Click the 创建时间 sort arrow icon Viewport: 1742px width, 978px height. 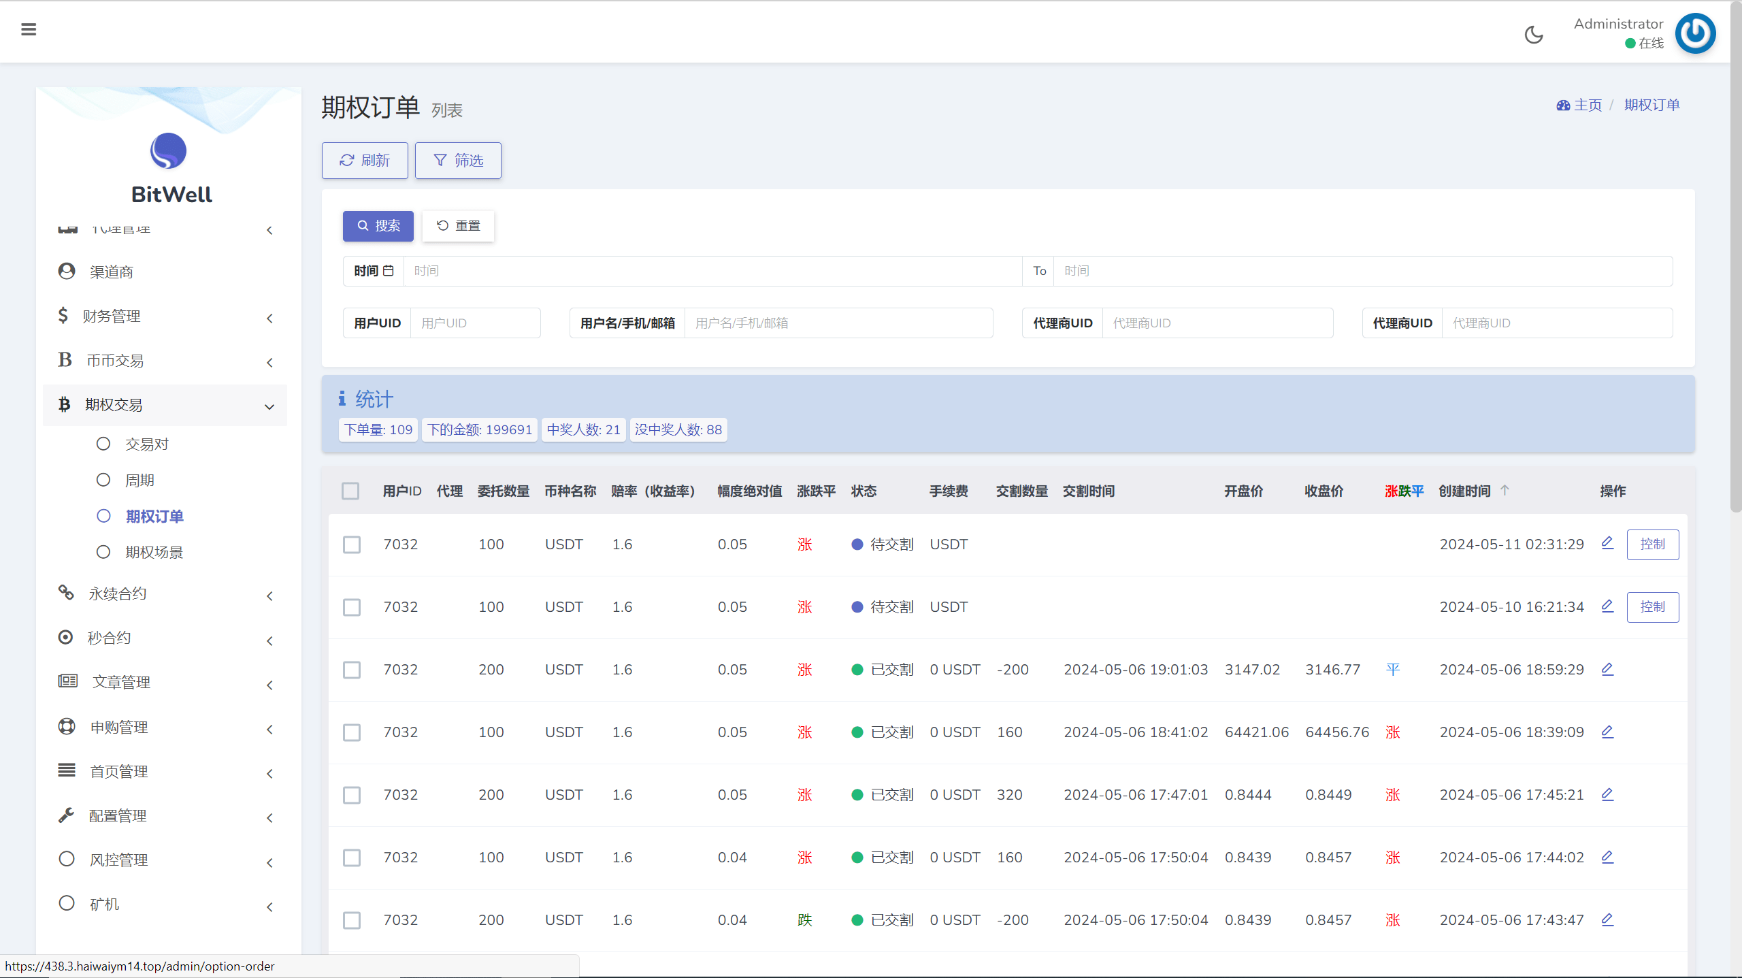(x=1505, y=490)
